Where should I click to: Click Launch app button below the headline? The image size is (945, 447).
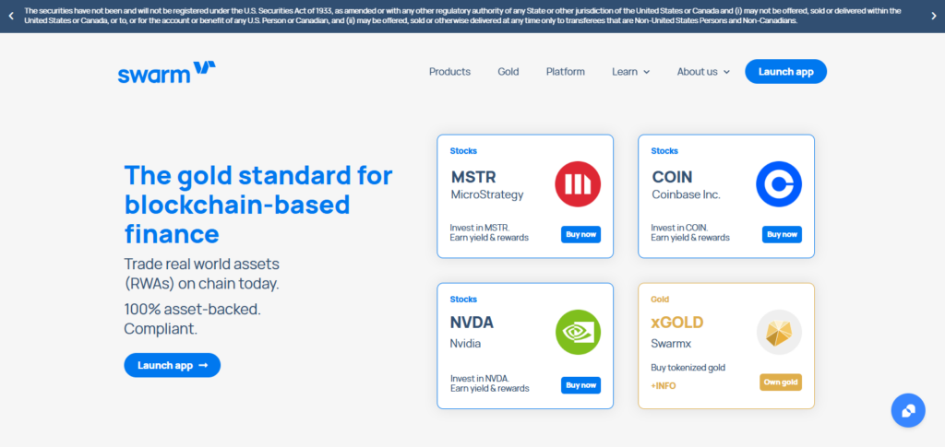[x=173, y=365]
